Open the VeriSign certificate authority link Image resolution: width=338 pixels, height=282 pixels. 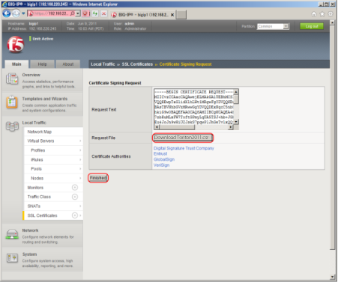click(161, 165)
